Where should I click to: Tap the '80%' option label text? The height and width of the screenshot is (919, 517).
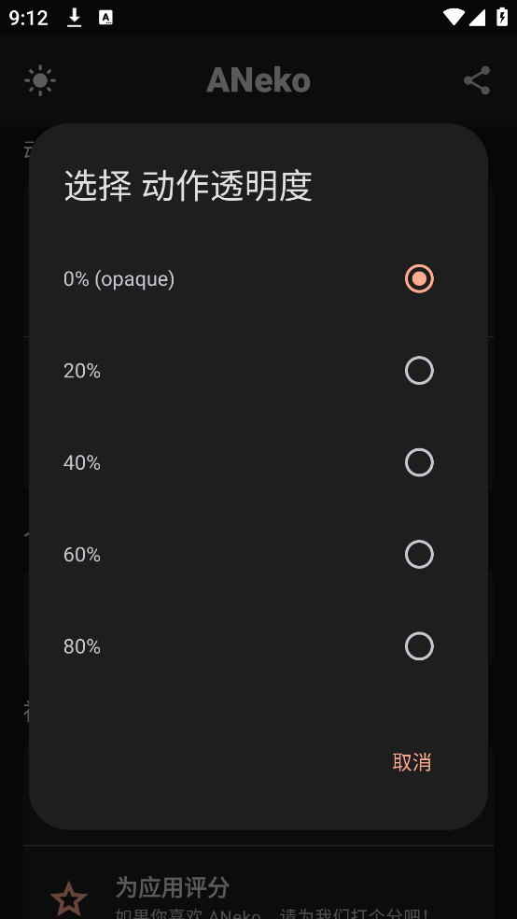[82, 647]
